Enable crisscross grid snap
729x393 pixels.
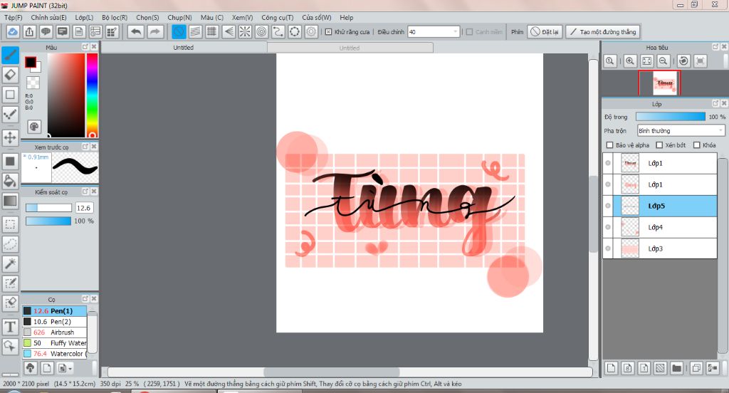(212, 31)
